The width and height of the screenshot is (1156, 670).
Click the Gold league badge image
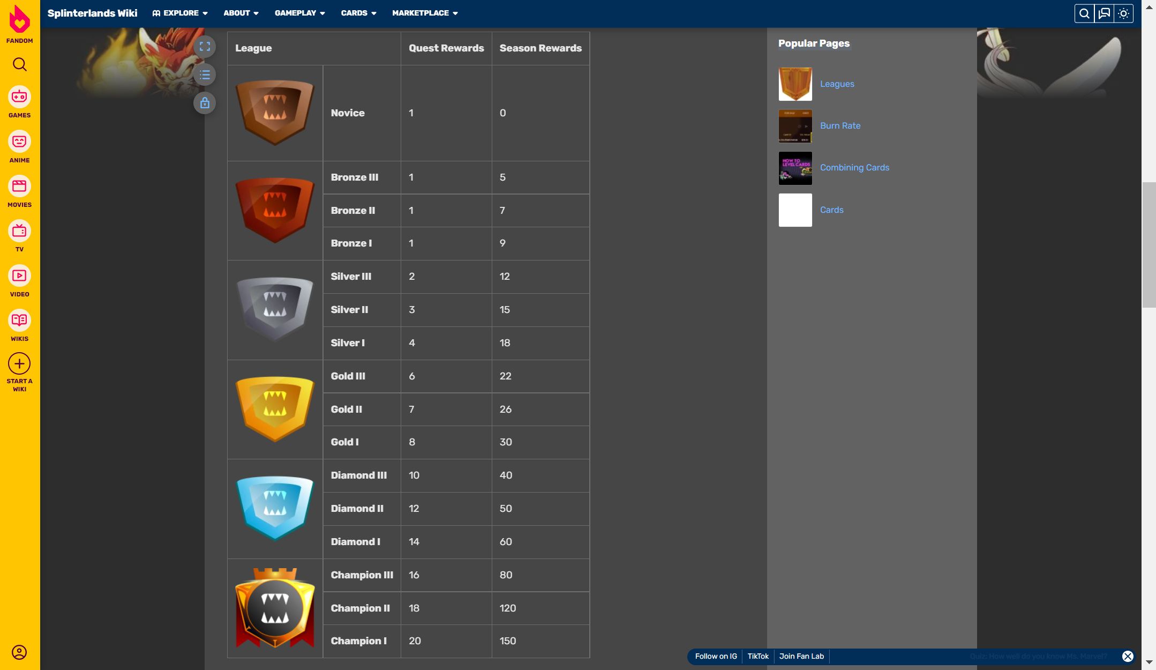tap(275, 409)
